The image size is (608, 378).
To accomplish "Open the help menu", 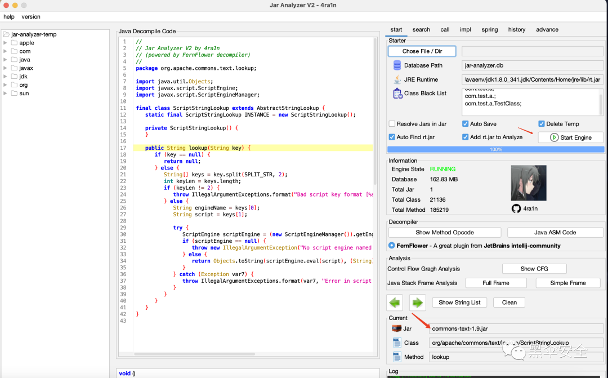I will [x=8, y=17].
